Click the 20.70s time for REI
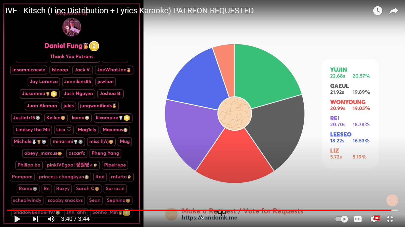 pos(338,125)
